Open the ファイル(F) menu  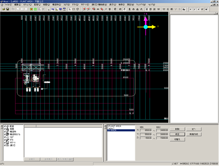(8, 5)
